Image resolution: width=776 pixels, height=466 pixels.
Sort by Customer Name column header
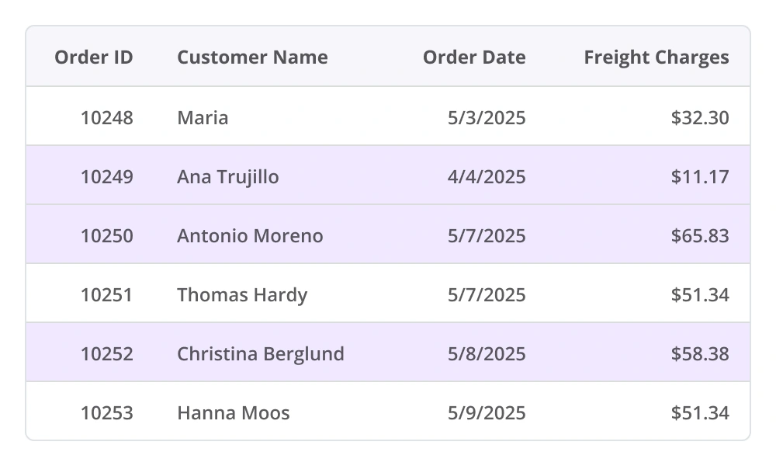coord(252,57)
